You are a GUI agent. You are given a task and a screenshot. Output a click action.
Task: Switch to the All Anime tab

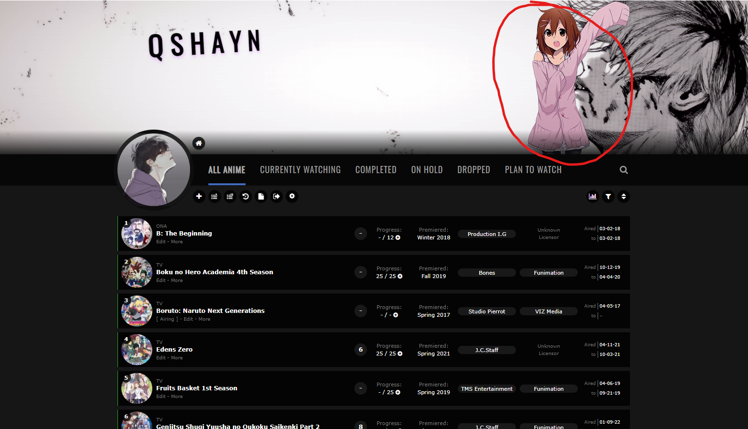click(x=227, y=170)
